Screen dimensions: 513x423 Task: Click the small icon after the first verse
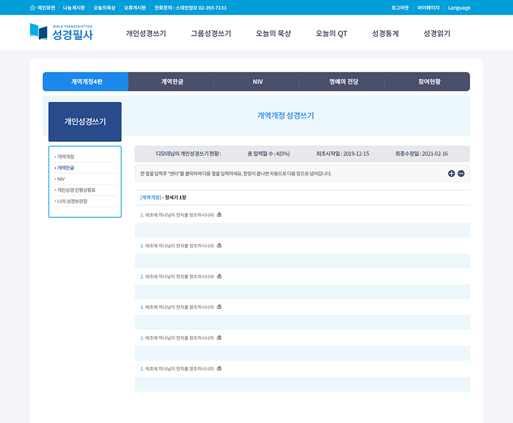coord(219,215)
